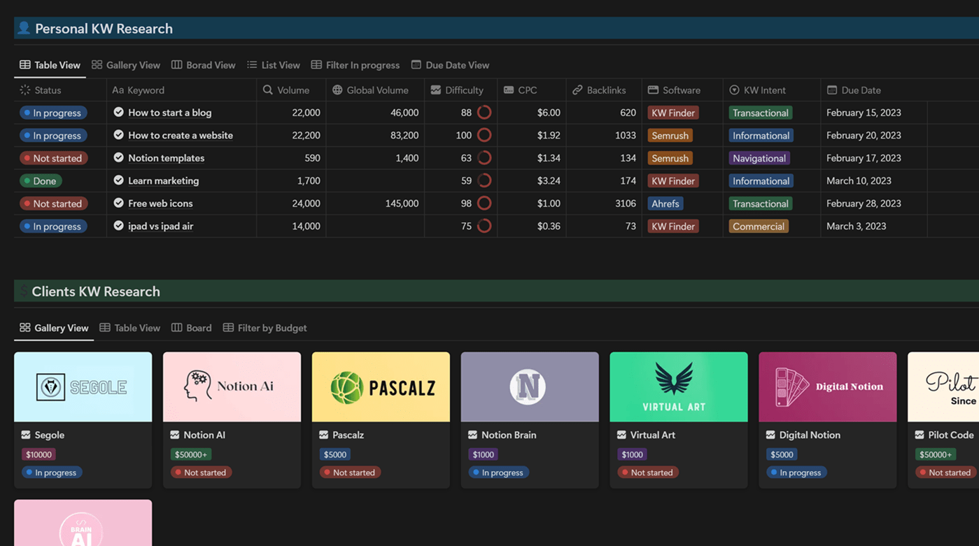Switch to the Due Date View tab
Image resolution: width=979 pixels, height=546 pixels.
point(450,65)
